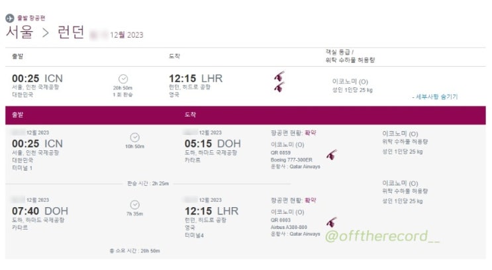Click the clock icon above 7h 35m

134,204
